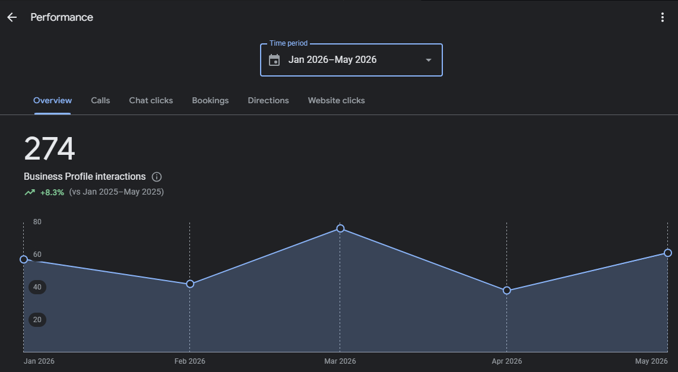Click the +8.3% change value
Image resolution: width=678 pixels, height=372 pixels.
point(52,192)
